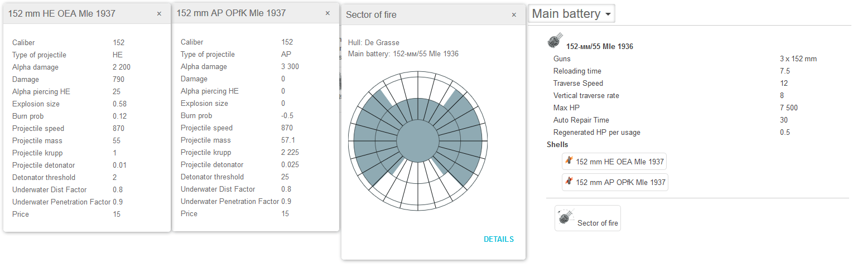
Task: Open the DETAILS link in Sector of fire
Action: (x=498, y=239)
